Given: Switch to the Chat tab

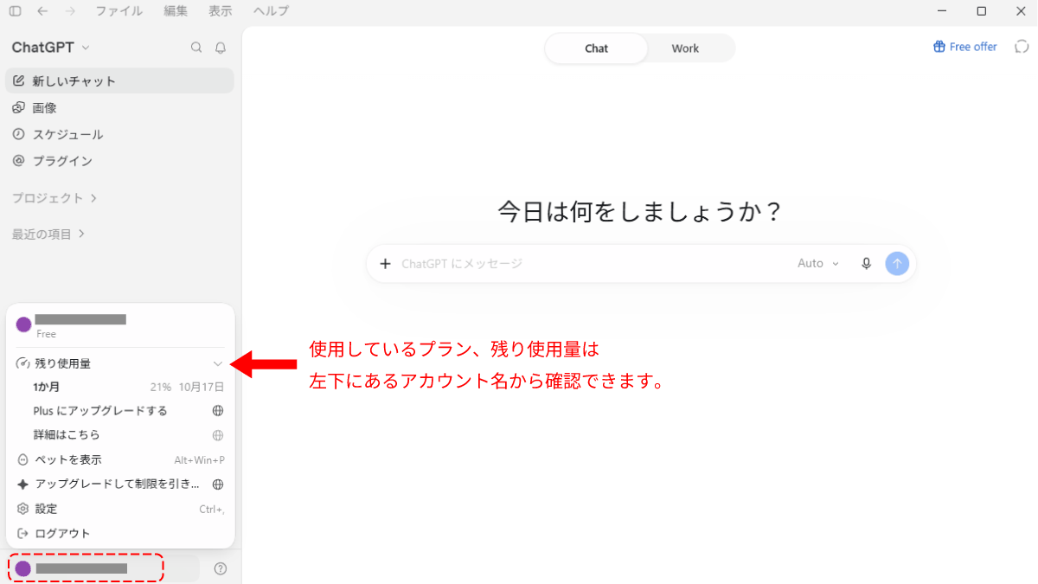Looking at the screenshot, I should [x=596, y=48].
